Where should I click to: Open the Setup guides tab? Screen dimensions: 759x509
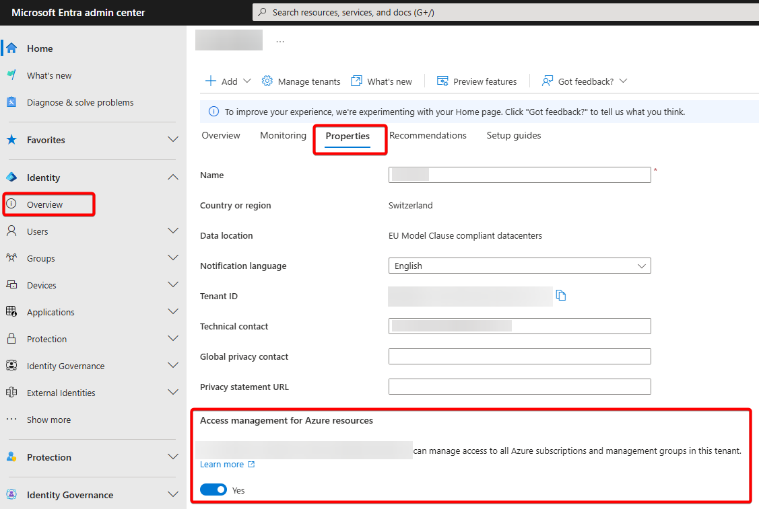(514, 135)
